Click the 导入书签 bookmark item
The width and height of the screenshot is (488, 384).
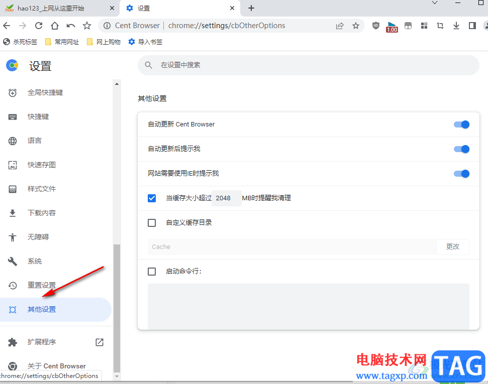pyautogui.click(x=145, y=42)
